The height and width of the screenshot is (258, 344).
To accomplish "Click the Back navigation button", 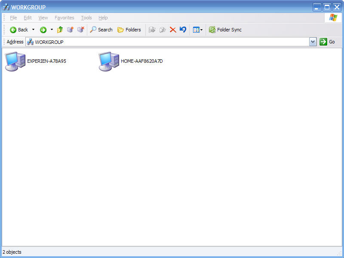I will coord(18,30).
